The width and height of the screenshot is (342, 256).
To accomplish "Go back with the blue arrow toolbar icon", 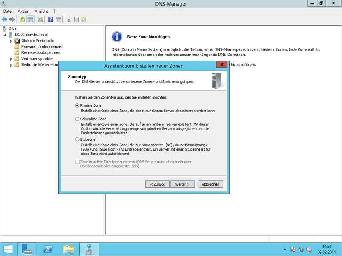I will (x=4, y=20).
